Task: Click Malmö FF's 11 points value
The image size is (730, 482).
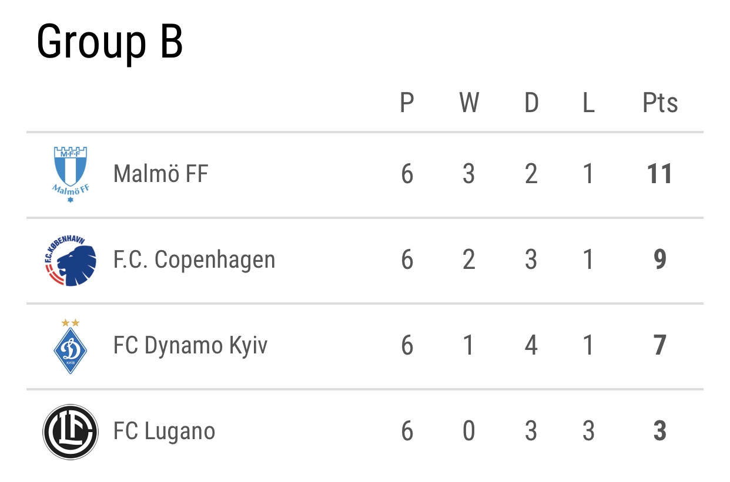Action: point(659,174)
